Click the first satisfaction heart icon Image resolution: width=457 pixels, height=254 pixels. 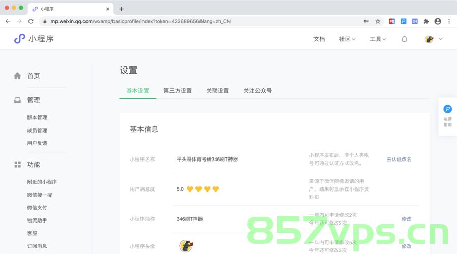(190, 189)
